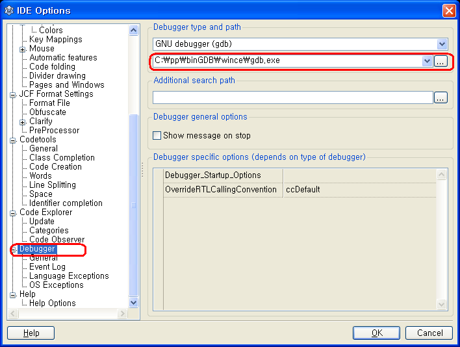Viewport: 460px width, 347px height.
Task: Click tree horizontal scrollbar right arrow
Action: [x=122, y=314]
